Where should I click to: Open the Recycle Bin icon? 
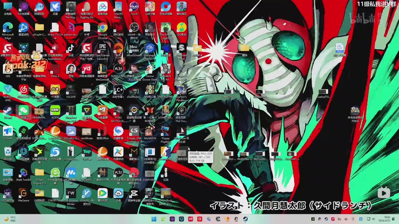pos(8,152)
